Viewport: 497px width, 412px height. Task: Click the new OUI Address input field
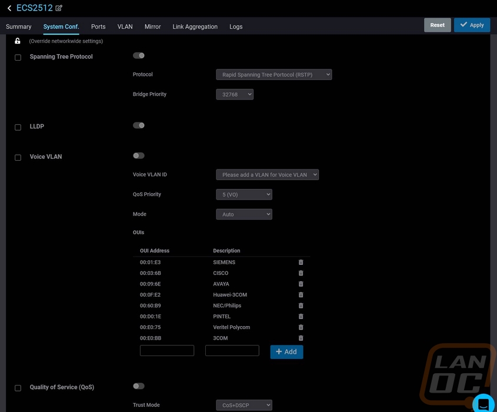[x=167, y=350]
